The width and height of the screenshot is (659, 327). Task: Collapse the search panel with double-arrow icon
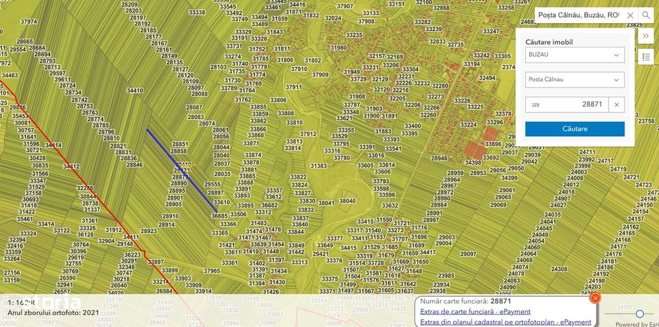pos(646,36)
